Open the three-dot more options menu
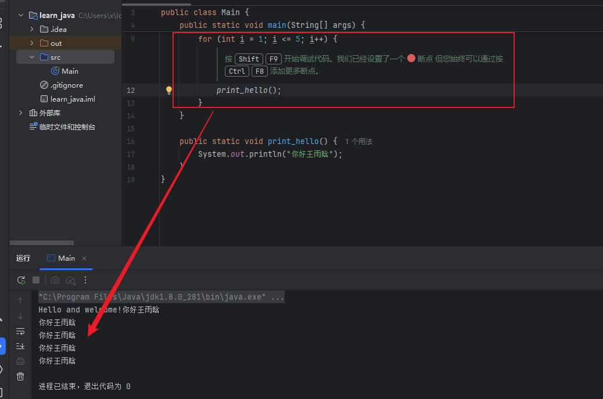This screenshot has width=603, height=399. 85,280
